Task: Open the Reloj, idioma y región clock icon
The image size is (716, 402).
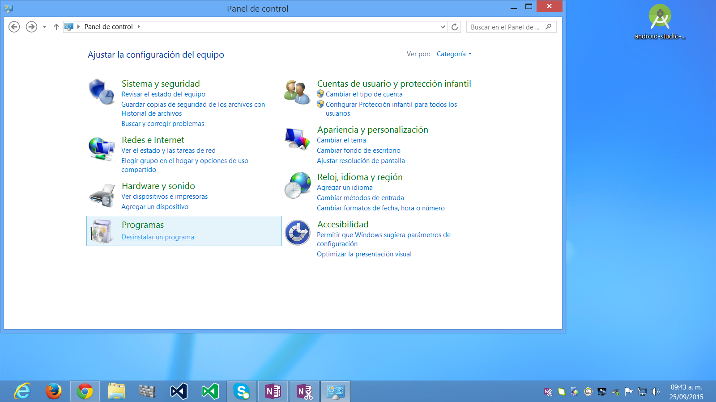Action: click(298, 185)
